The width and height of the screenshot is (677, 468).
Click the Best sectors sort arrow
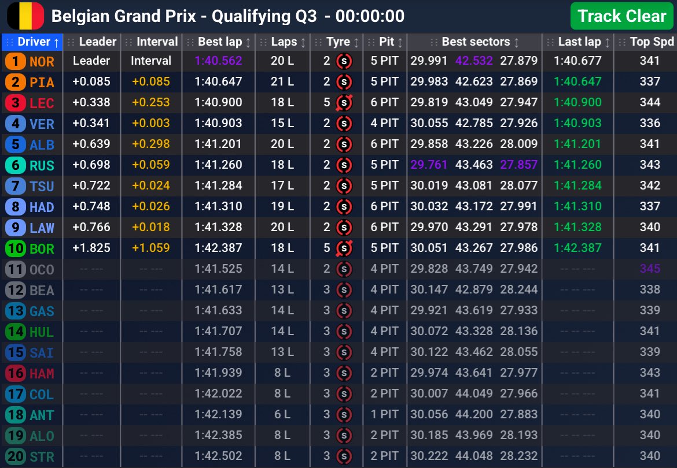coord(516,42)
